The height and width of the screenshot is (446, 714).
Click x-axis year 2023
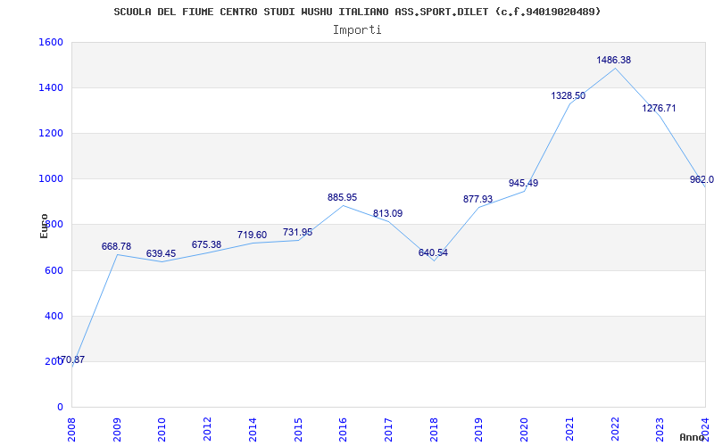click(x=660, y=429)
